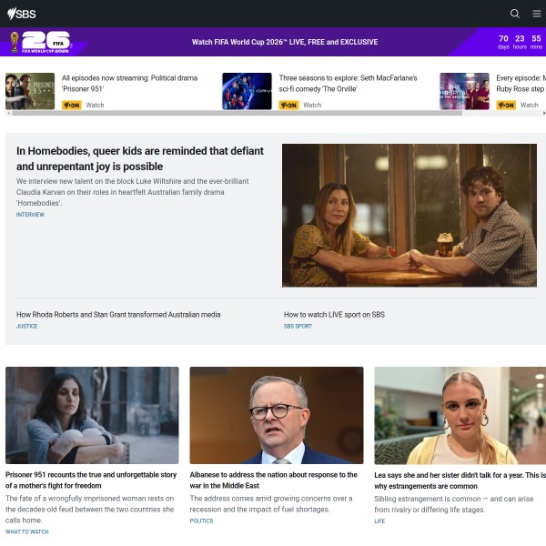Click the SBS logo in header
This screenshot has width=546, height=546.
coord(22,14)
